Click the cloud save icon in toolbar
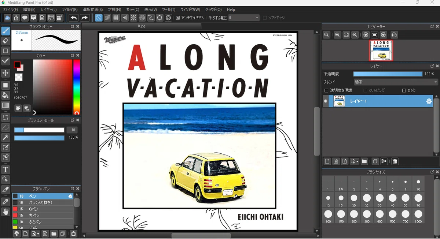Image resolution: width=440 pixels, height=239 pixels. 7,18
